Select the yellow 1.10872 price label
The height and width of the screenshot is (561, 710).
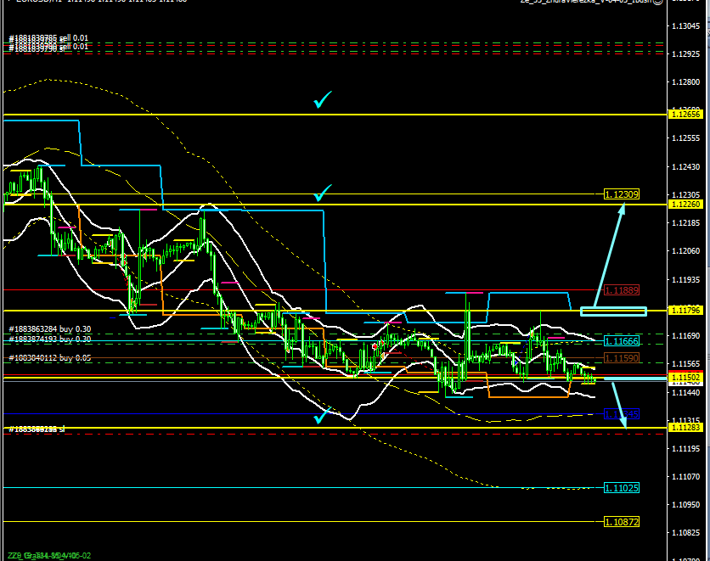pos(622,522)
